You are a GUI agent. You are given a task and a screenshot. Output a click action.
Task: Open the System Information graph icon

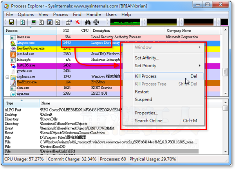34,22
